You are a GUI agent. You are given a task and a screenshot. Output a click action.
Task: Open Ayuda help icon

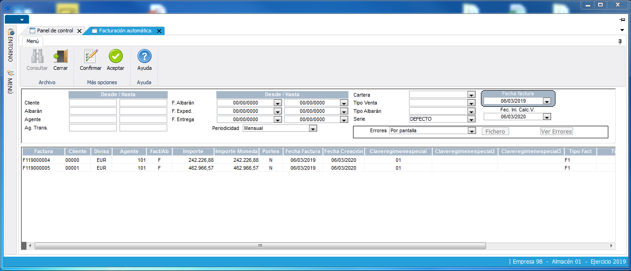point(145,56)
